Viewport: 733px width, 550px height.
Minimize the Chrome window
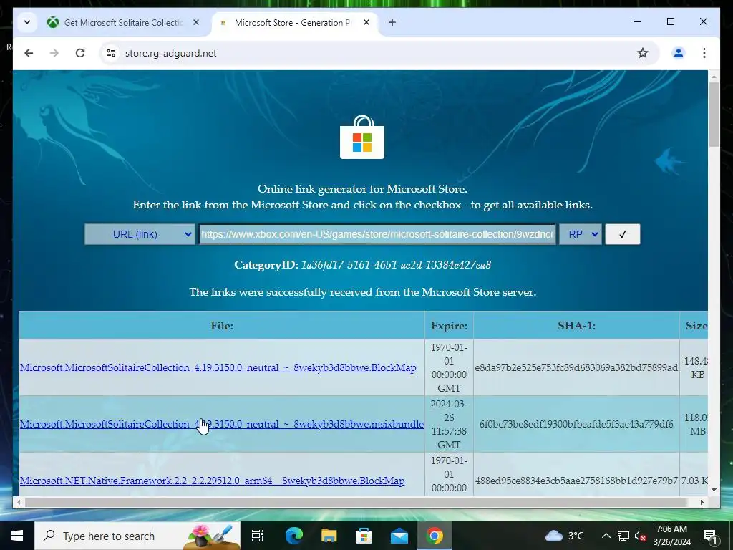point(638,22)
